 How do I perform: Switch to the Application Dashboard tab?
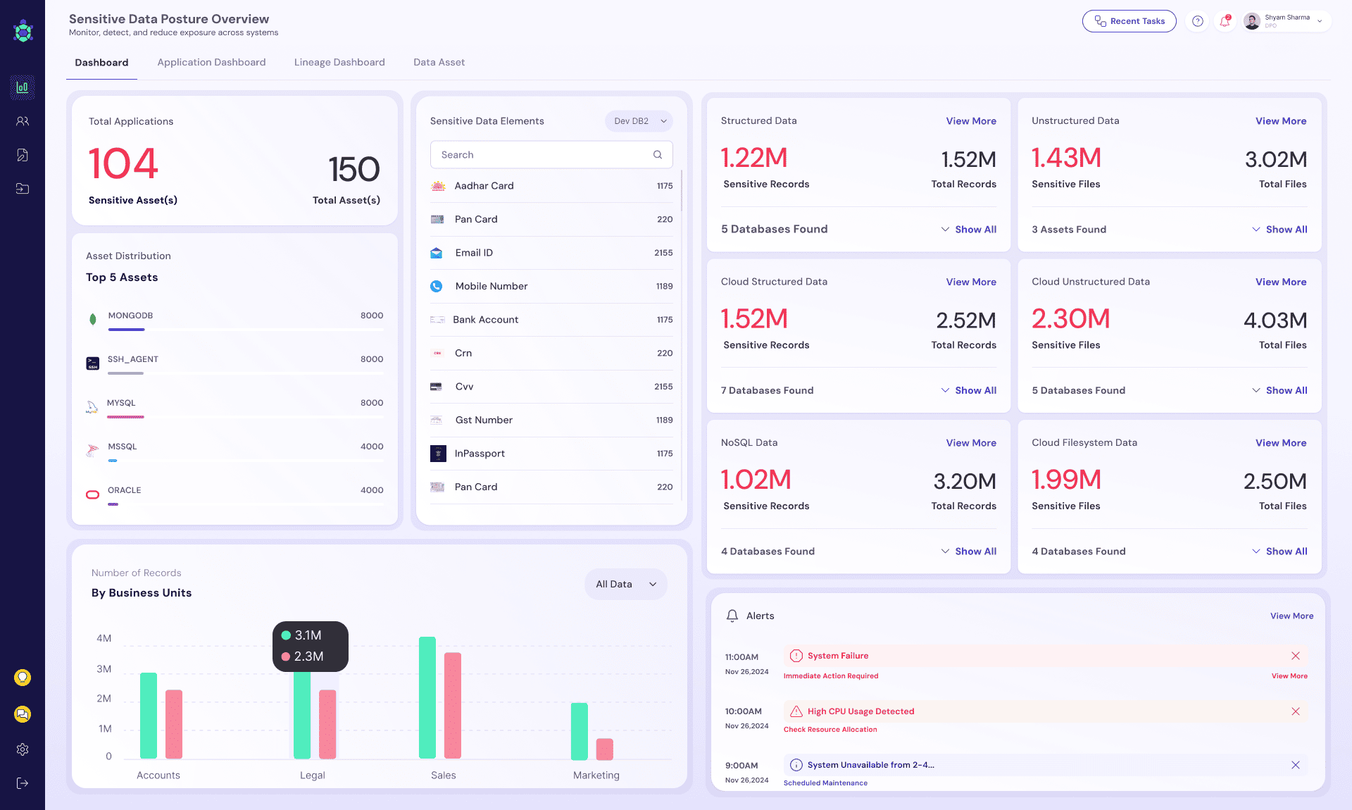(211, 62)
